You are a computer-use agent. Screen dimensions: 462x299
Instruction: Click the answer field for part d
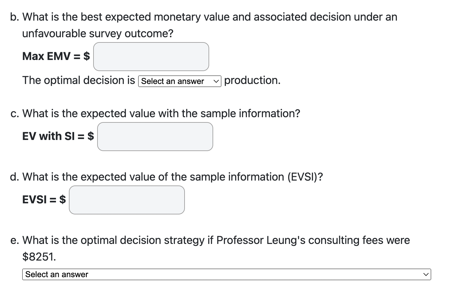click(x=126, y=200)
